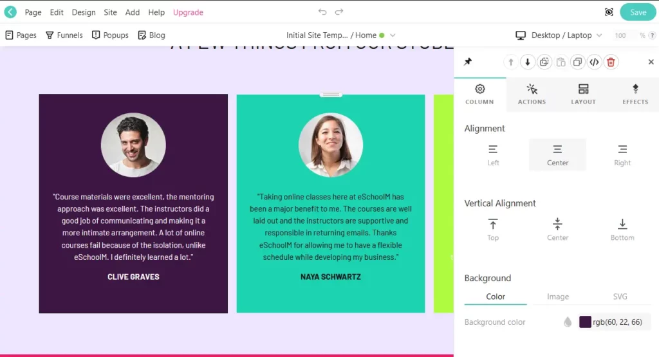Open the Site menu
659x357 pixels.
(x=110, y=12)
